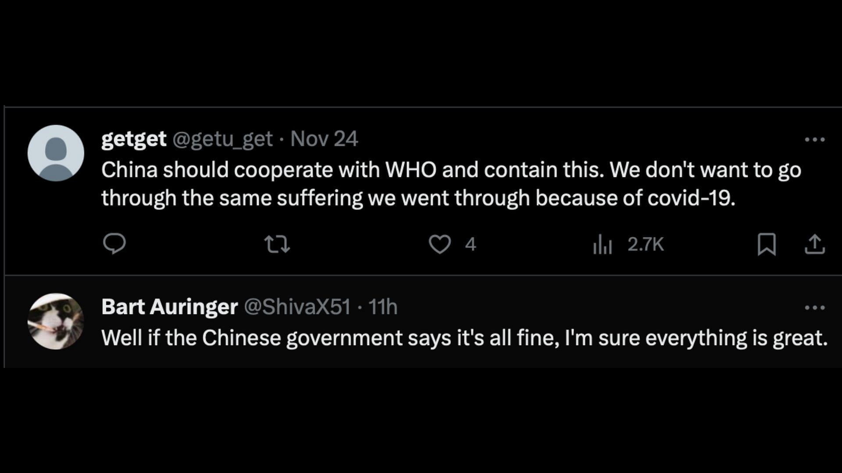Share getget's tweet
842x473 pixels.
coord(815,244)
